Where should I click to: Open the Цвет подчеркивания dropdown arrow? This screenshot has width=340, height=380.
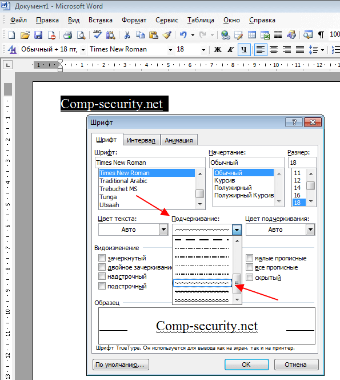[310, 229]
